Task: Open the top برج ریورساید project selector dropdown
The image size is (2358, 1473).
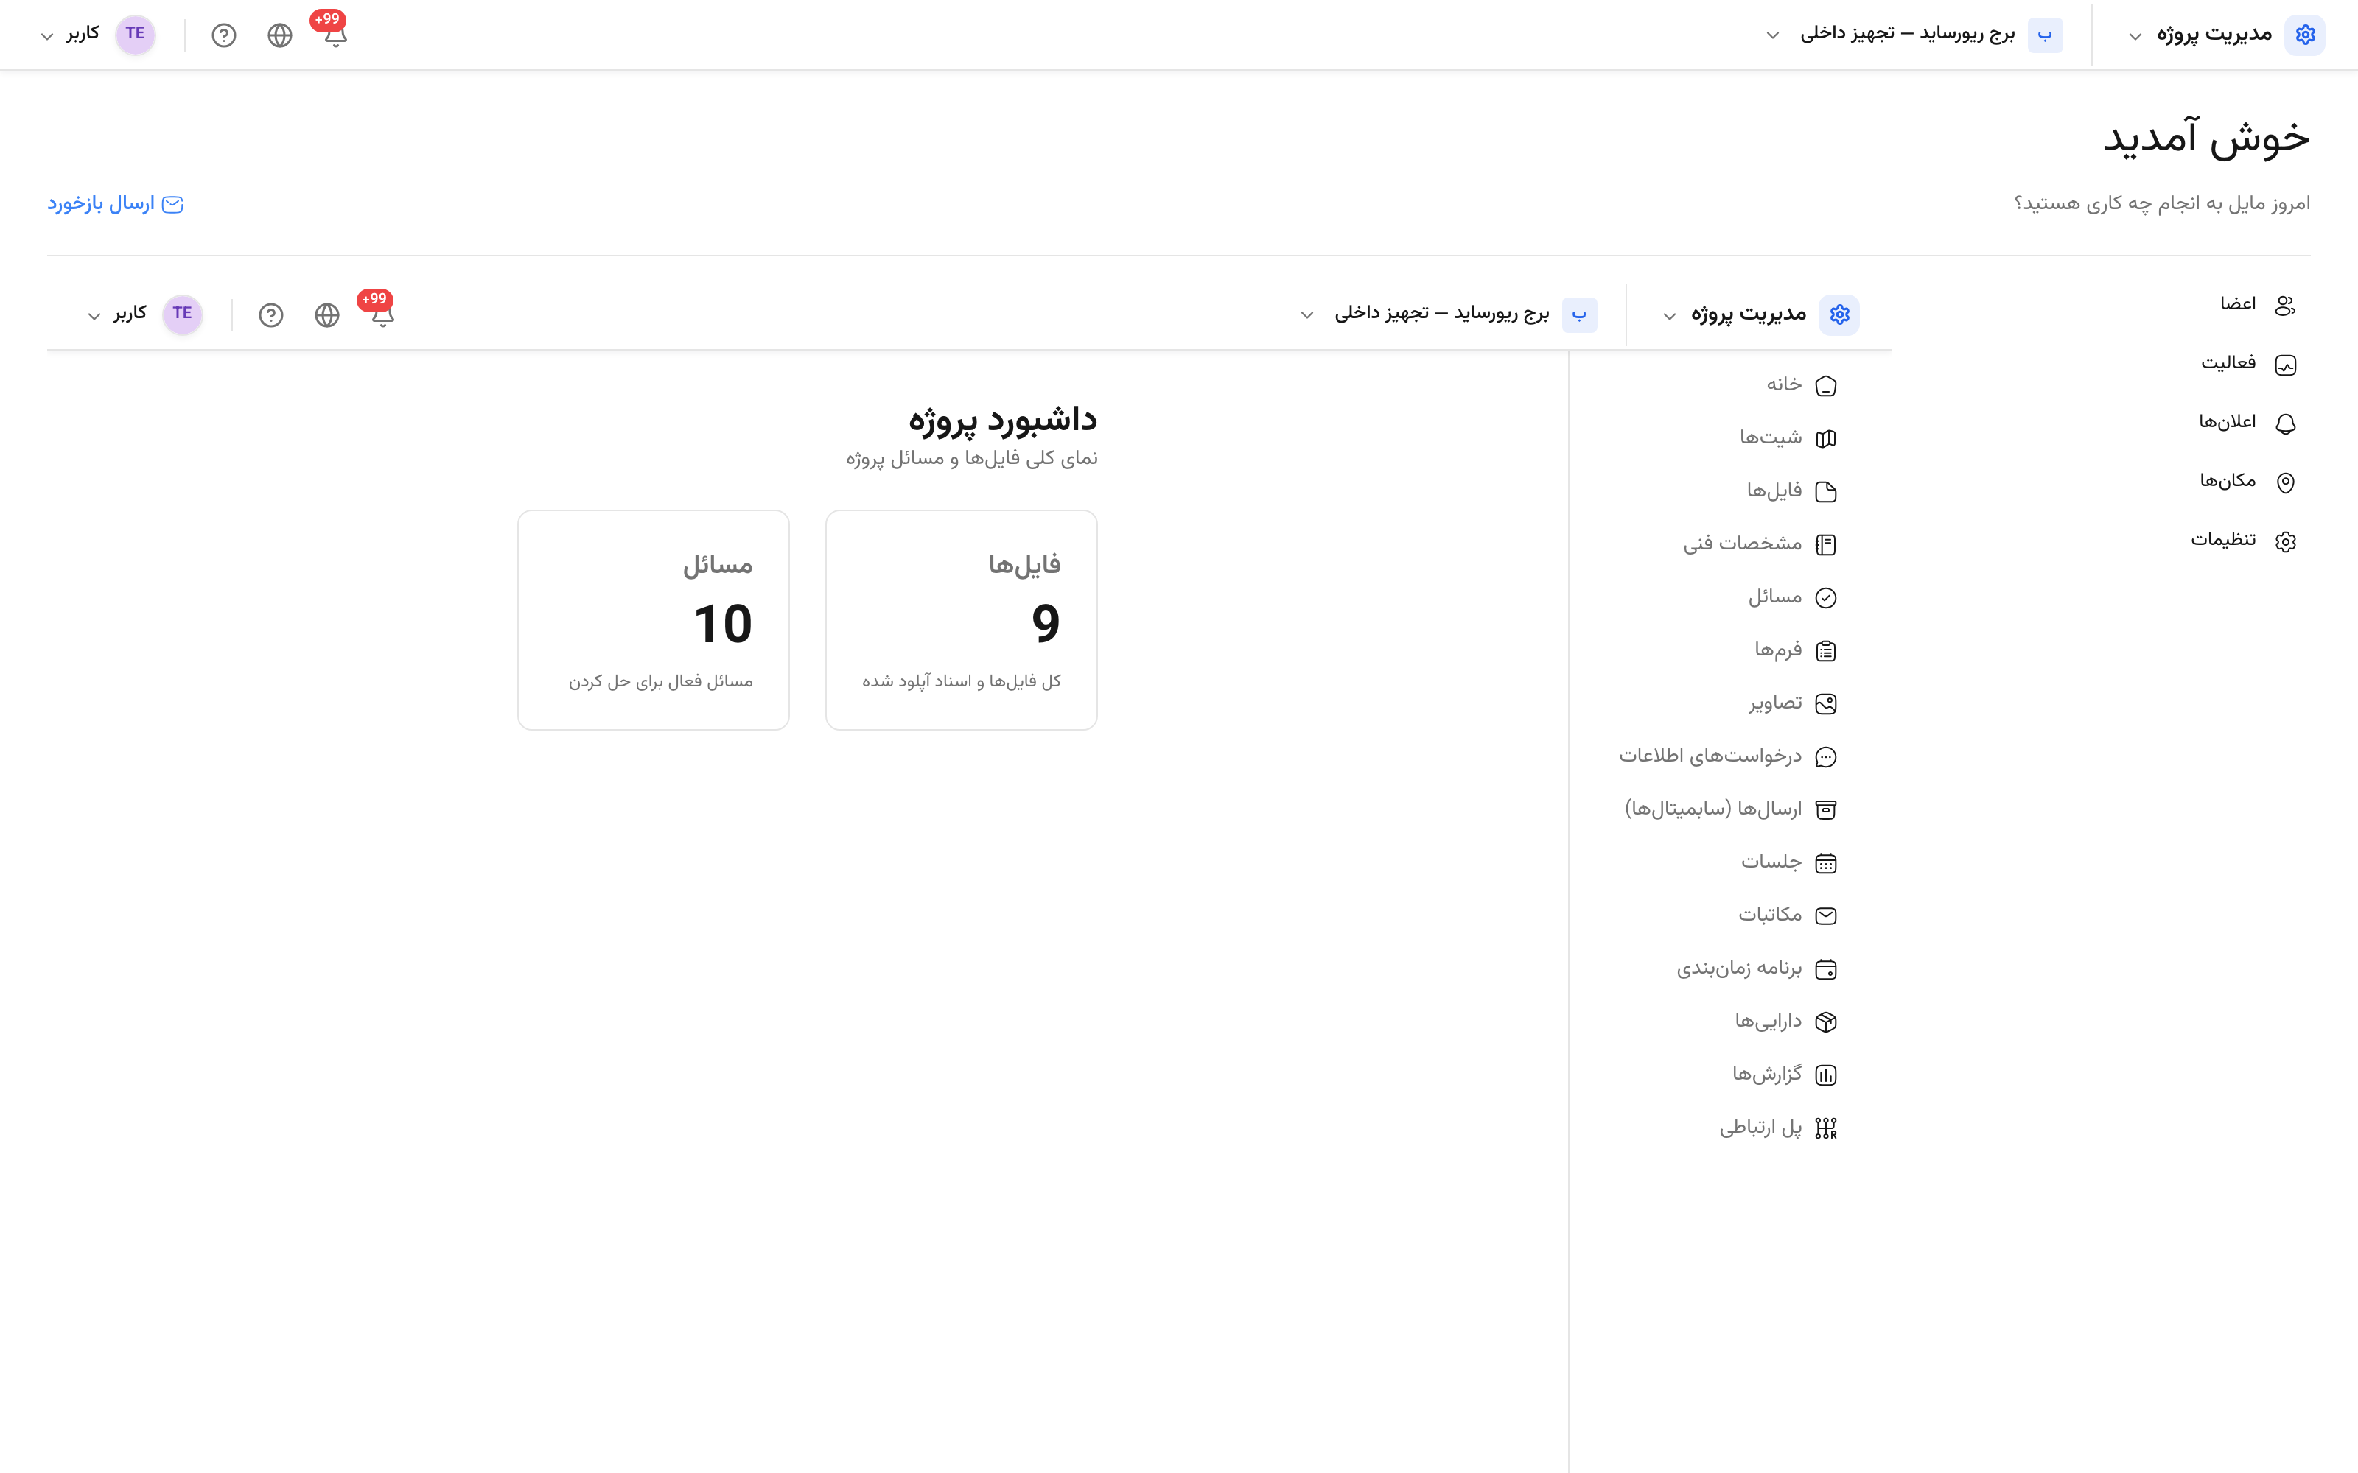Action: [x=1772, y=35]
